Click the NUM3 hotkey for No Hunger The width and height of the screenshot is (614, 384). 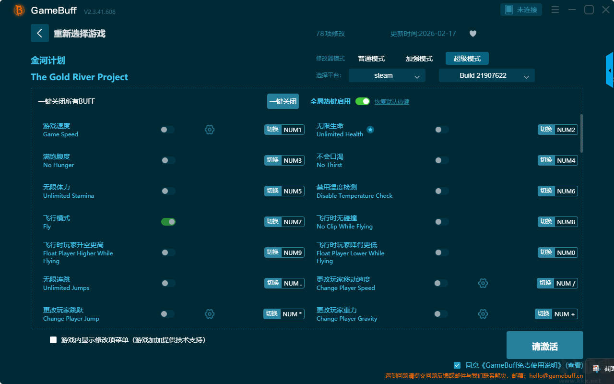click(293, 160)
